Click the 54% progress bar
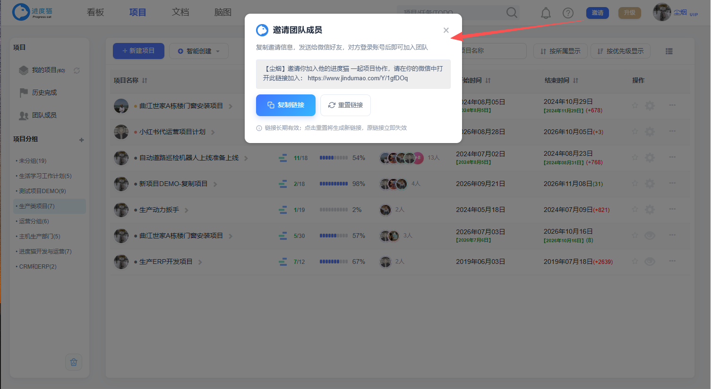 (x=334, y=158)
